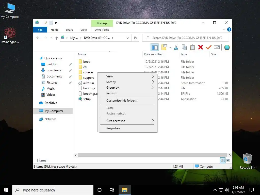Click the orange checkmark Properties icon
Screen dimensions: 260x195
point(209,47)
